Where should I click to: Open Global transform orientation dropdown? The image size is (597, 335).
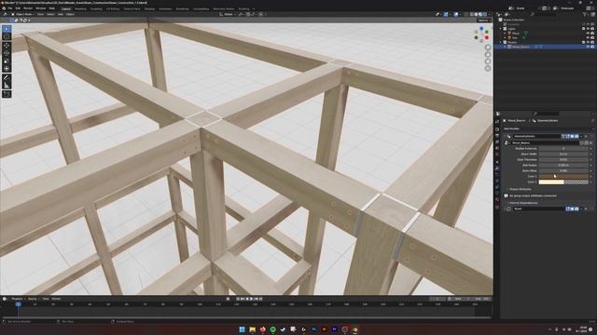tap(228, 15)
